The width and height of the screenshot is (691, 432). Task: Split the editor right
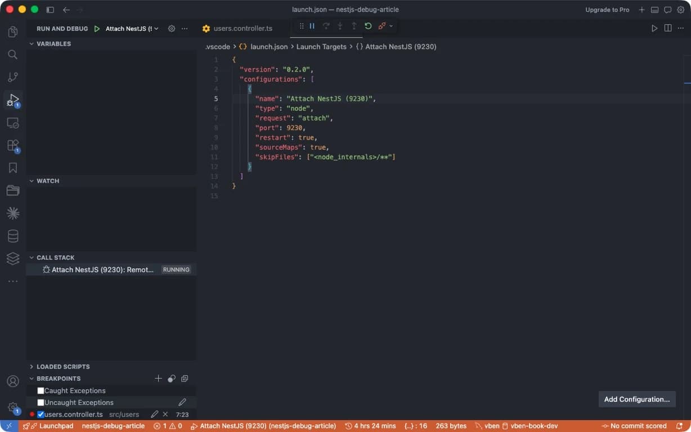668,28
